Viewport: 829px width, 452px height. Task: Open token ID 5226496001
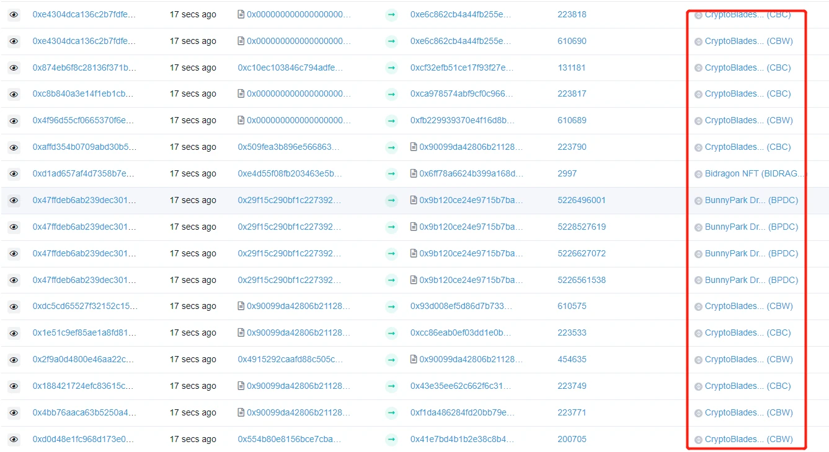click(582, 200)
